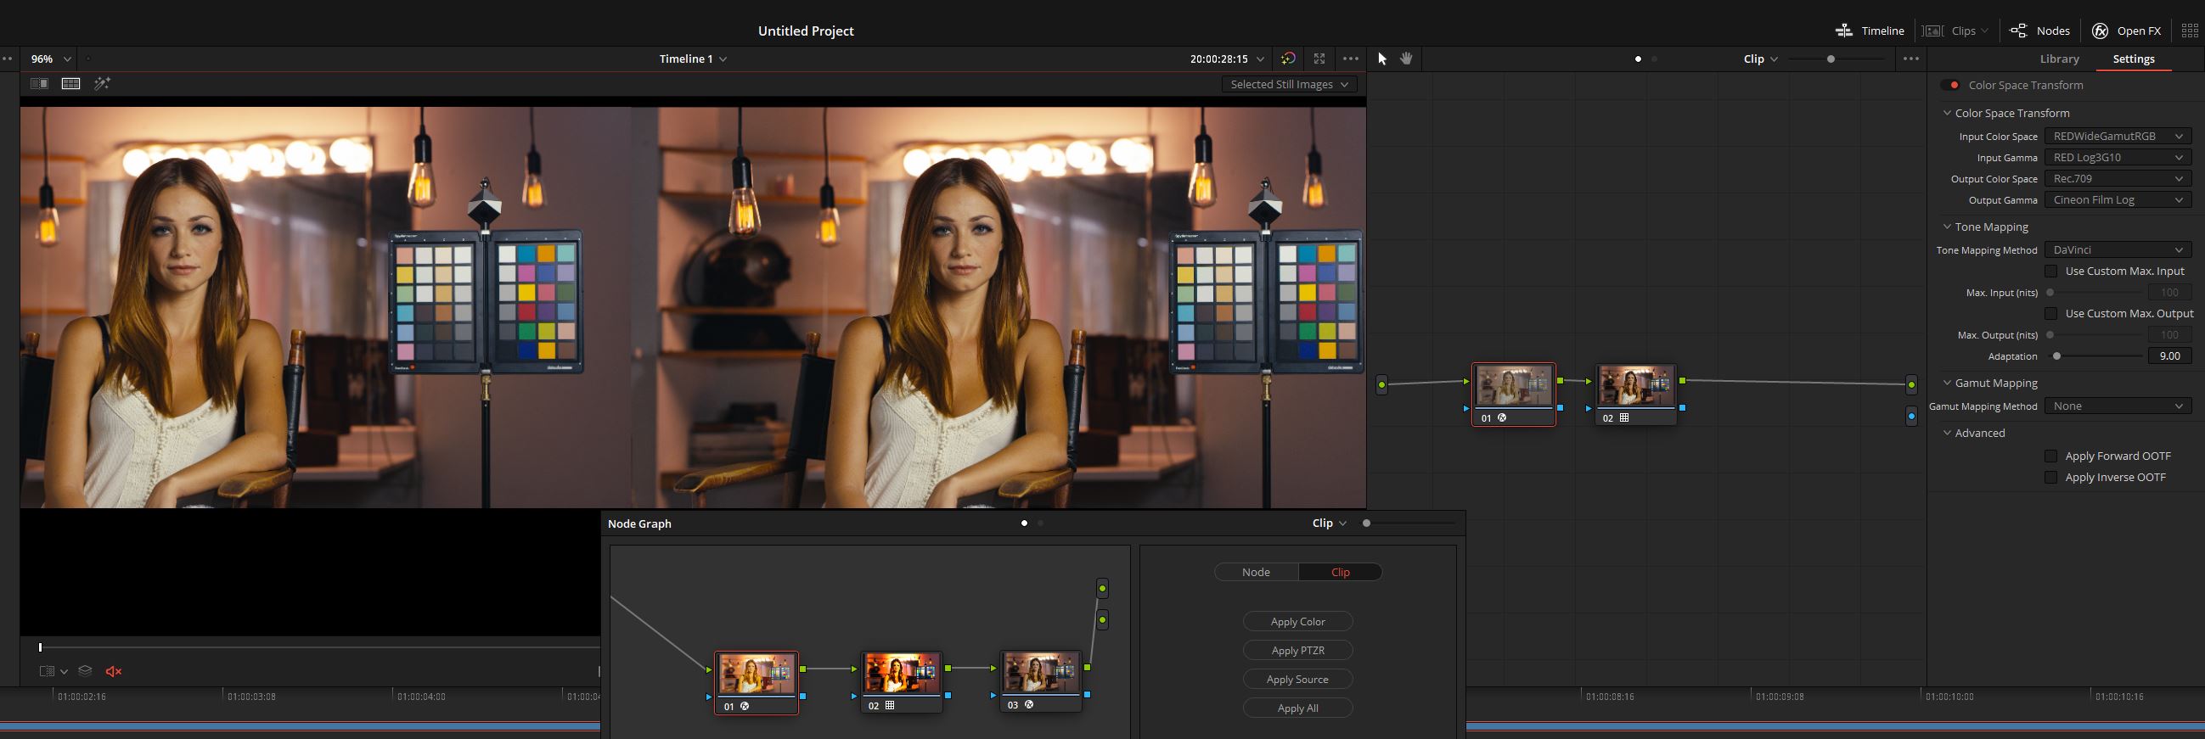Click the bypass color grades icon
The height and width of the screenshot is (739, 2205).
1288,59
